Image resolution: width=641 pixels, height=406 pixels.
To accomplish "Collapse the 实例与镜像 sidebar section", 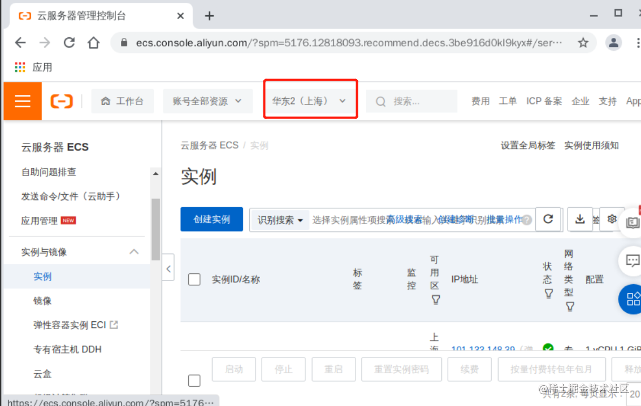I will 134,252.
